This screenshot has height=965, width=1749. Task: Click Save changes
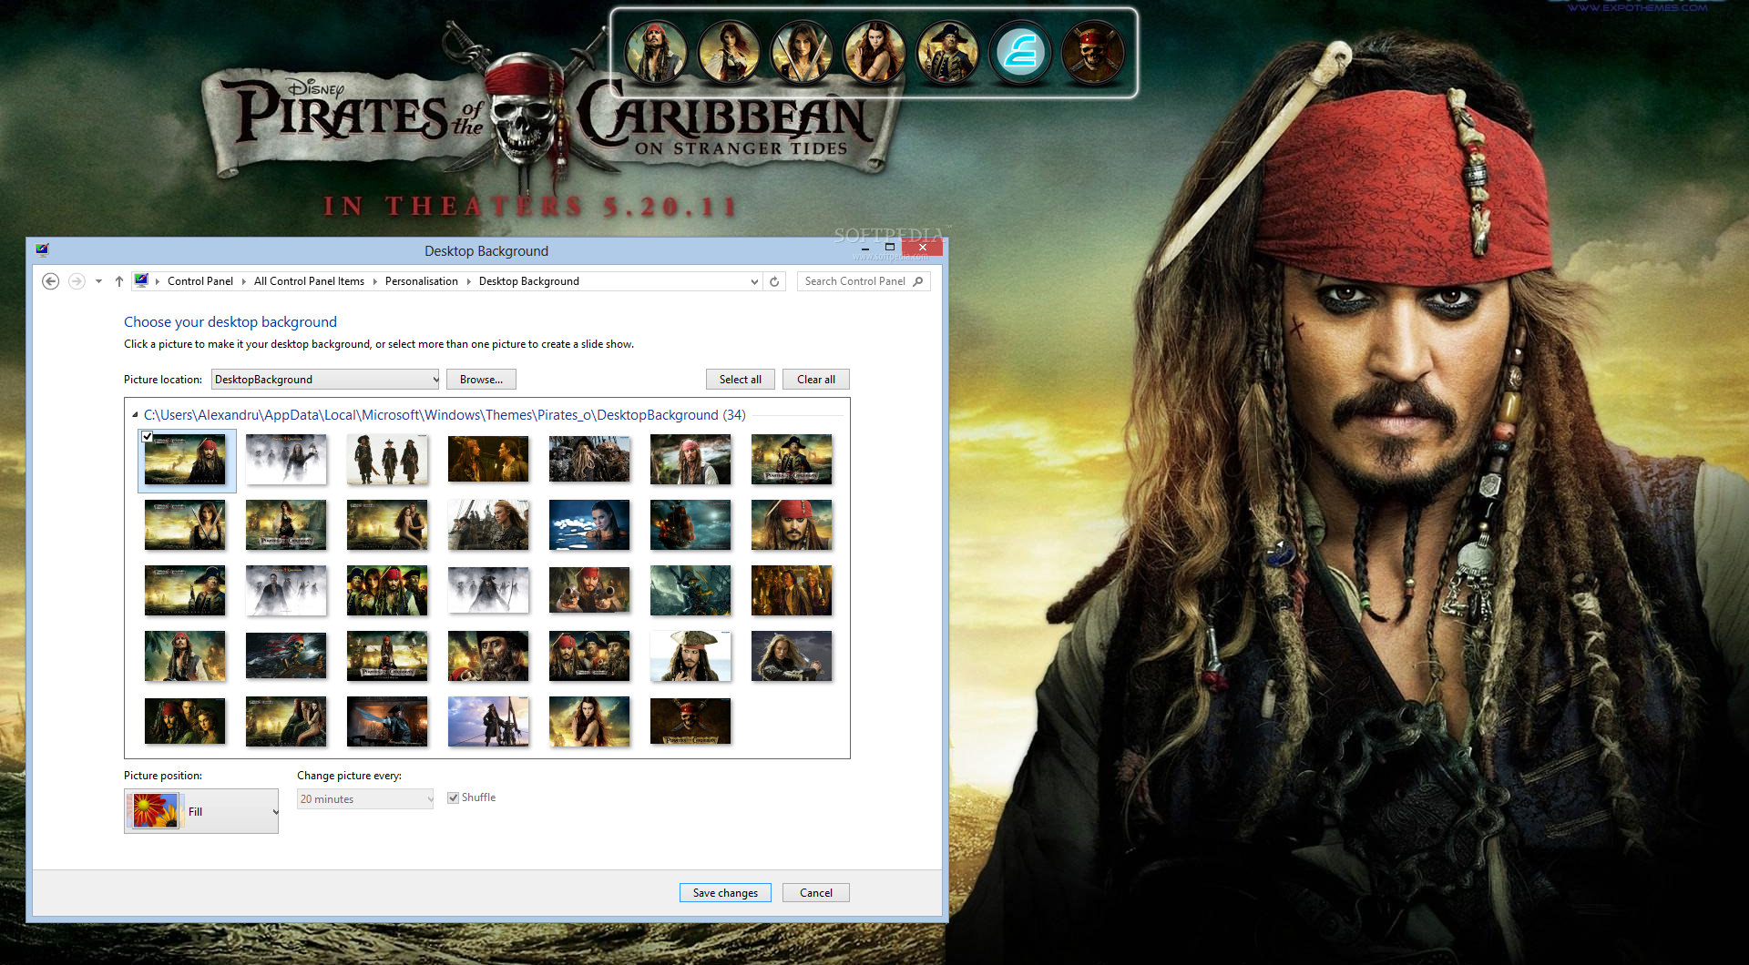725,893
